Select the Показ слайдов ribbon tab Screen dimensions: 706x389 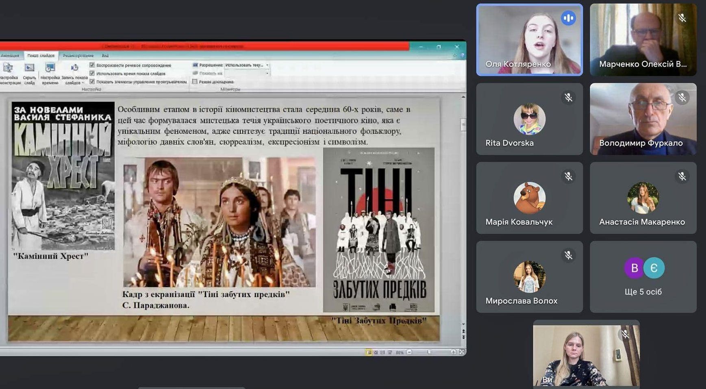pyautogui.click(x=41, y=56)
